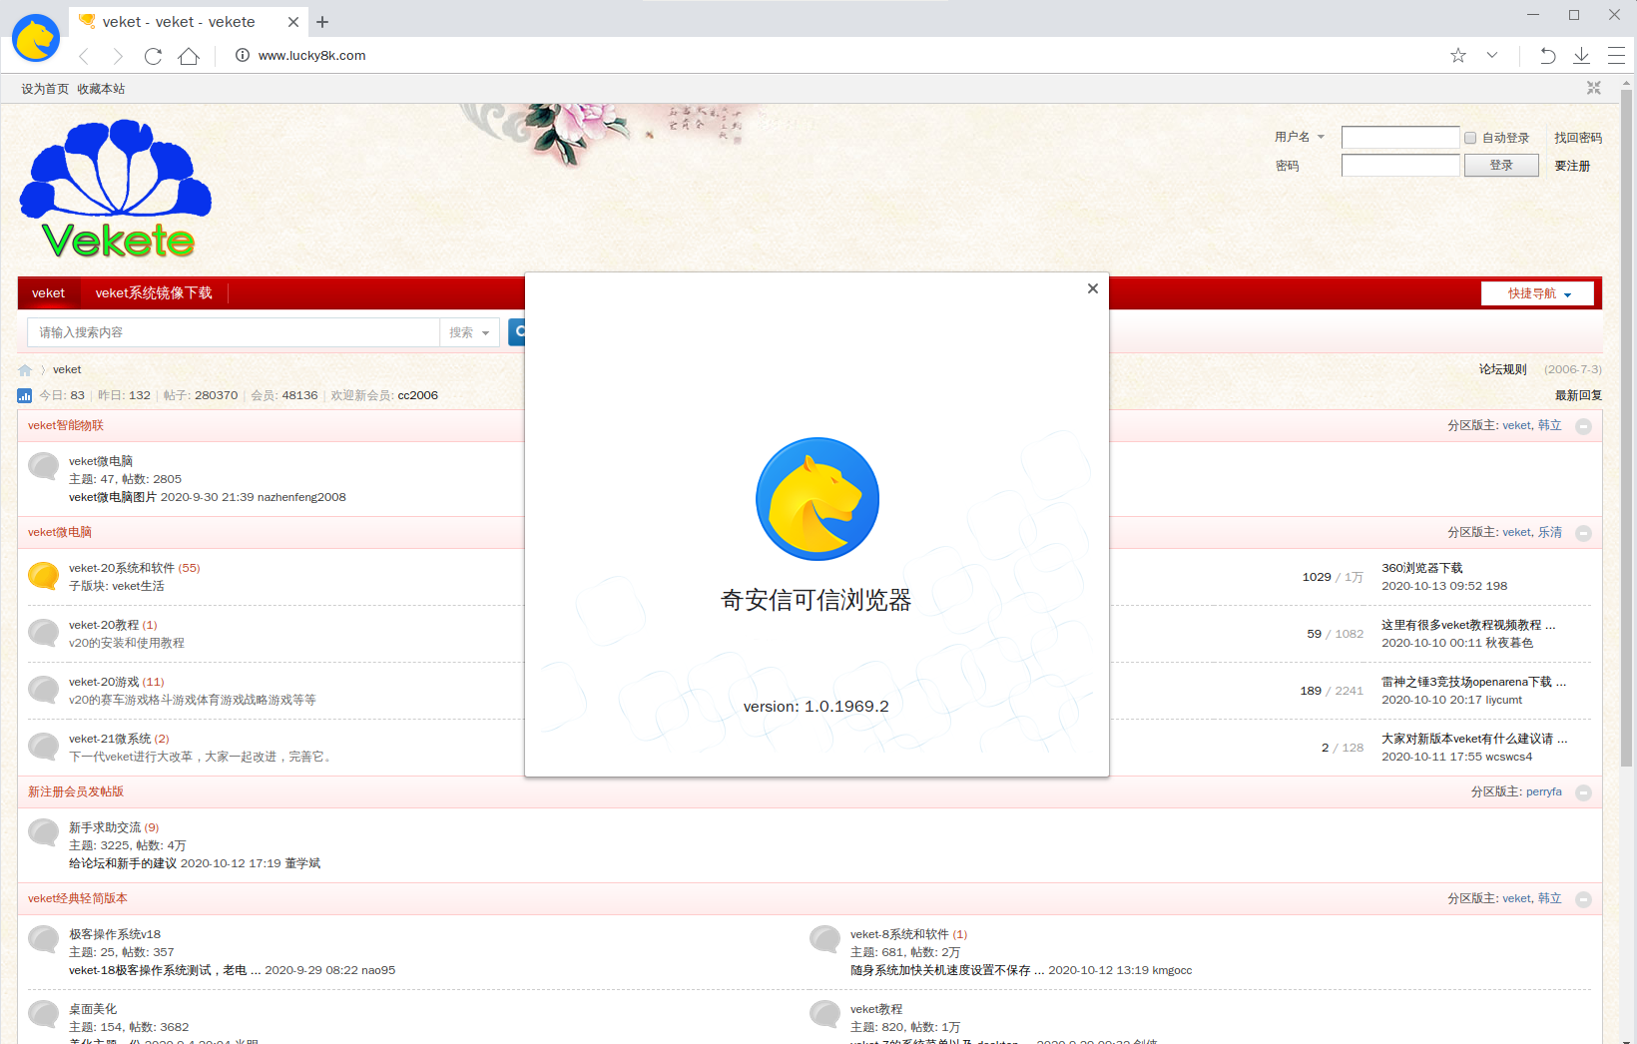Screen dimensions: 1637x1044
Task: Click the address bar URL www.lucky8k.com
Action: (x=311, y=56)
